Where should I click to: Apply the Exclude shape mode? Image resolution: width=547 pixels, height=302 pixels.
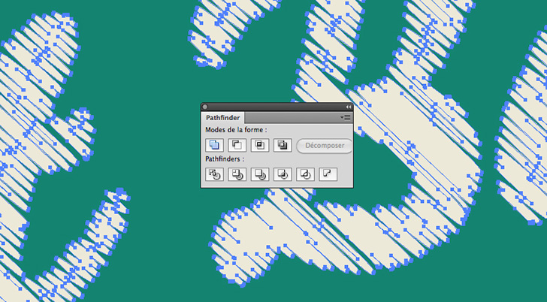tap(283, 145)
